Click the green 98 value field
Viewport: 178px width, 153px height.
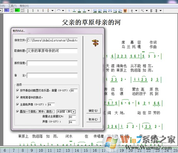[17, 10]
